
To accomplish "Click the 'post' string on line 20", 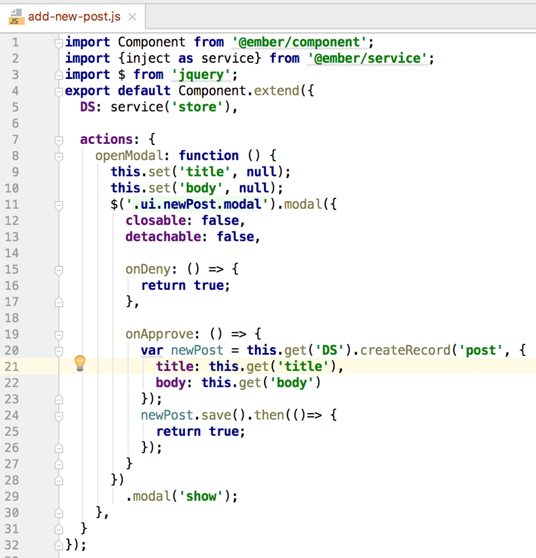I will [x=480, y=350].
